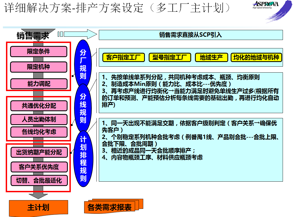Click the line 相近的成品同一天合批顺序排产
Image resolution: width=293 pixels, height=217 pixels.
coord(149,150)
